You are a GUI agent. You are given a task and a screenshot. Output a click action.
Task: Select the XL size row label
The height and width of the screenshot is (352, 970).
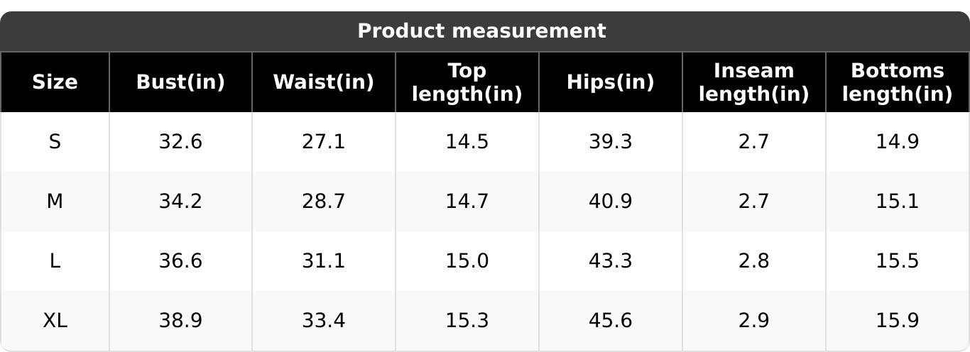[x=55, y=321]
